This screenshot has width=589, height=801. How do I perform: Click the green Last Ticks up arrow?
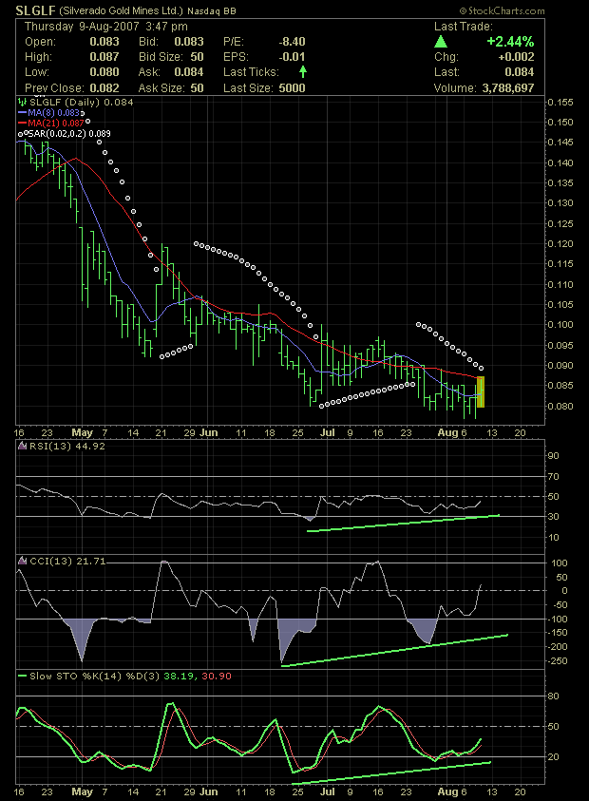(303, 71)
